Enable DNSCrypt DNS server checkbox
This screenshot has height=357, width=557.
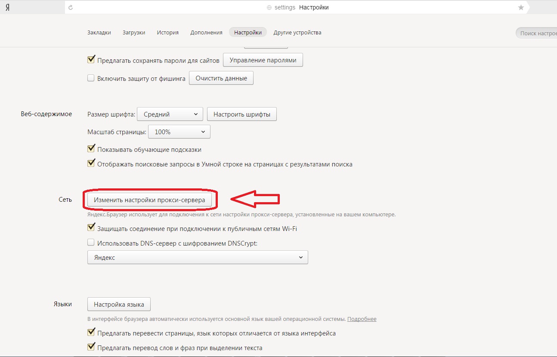tap(91, 243)
